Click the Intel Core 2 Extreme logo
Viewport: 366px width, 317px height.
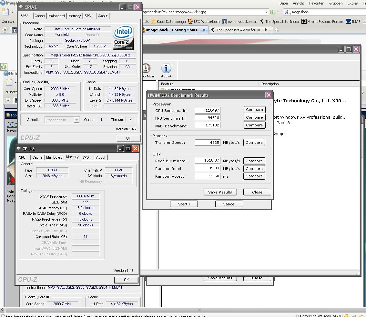(124, 37)
